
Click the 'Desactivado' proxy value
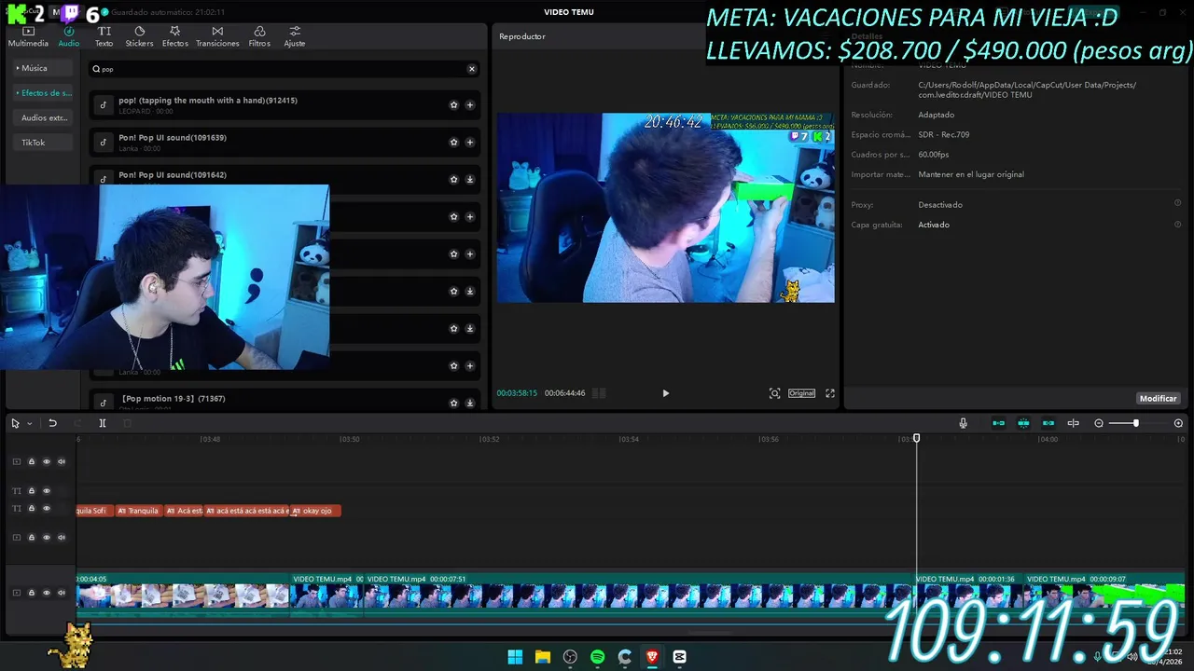(939, 204)
